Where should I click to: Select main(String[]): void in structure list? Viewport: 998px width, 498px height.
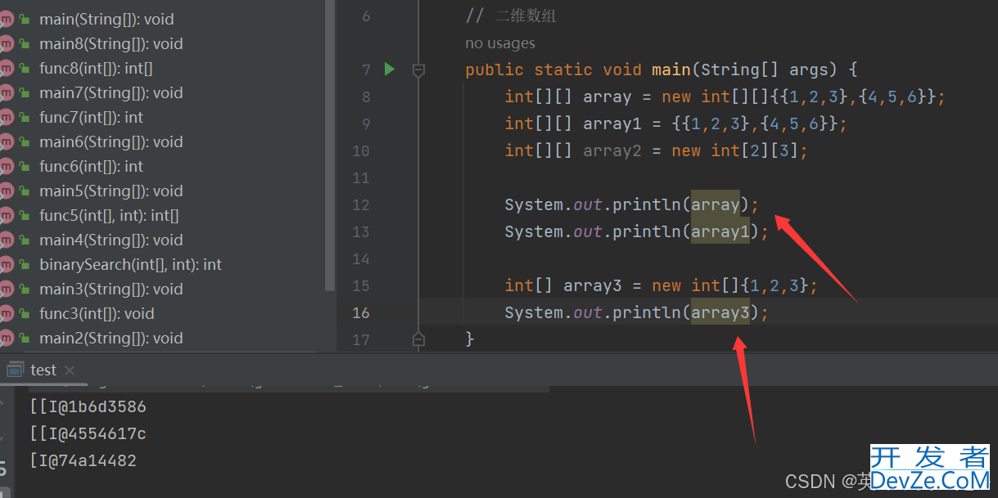[x=106, y=19]
